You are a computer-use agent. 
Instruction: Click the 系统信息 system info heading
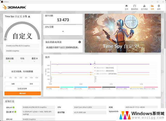(x=10, y=101)
